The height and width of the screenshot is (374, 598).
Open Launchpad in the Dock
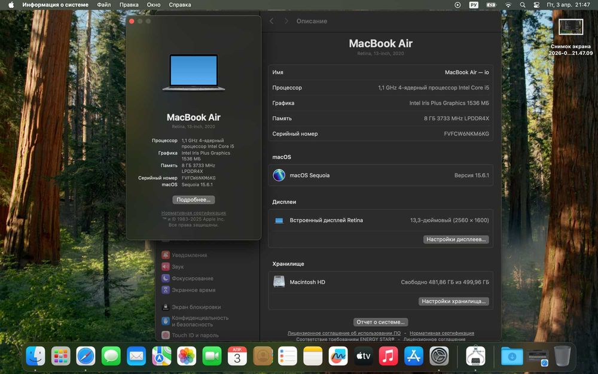tap(60, 357)
